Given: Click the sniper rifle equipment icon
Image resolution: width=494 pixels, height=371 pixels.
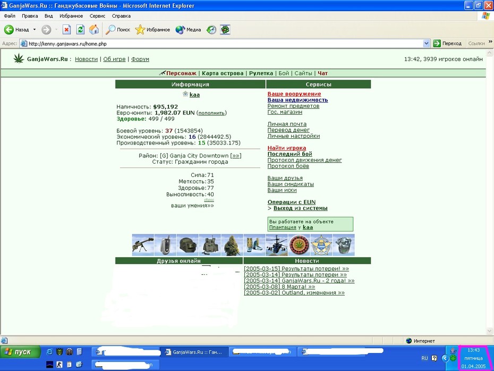Looking at the screenshot, I should [143, 244].
